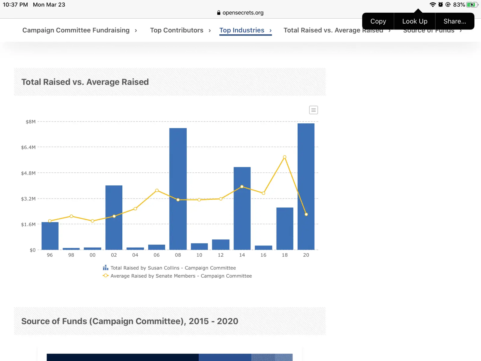
Task: Toggle Total Raised by Susan Collins series
Action: point(173,268)
